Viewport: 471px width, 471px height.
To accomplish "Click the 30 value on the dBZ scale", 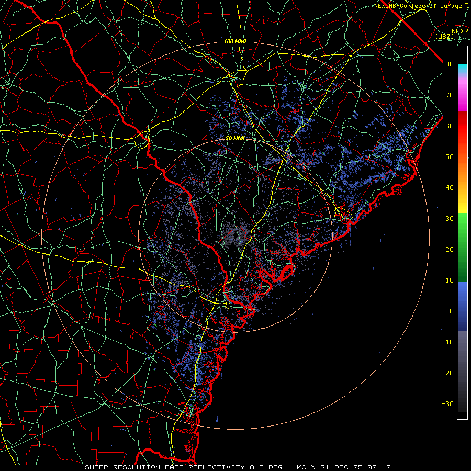I will [x=450, y=219].
